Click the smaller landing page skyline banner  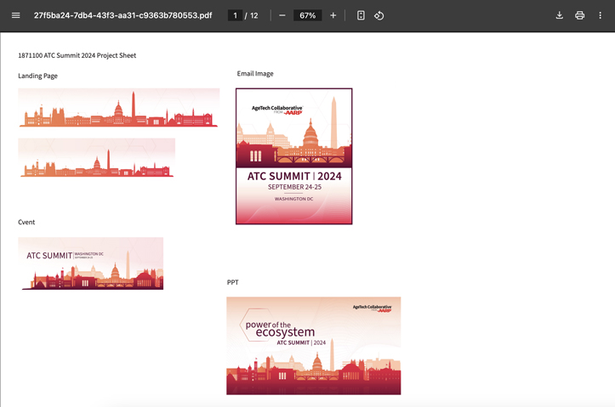(96, 158)
